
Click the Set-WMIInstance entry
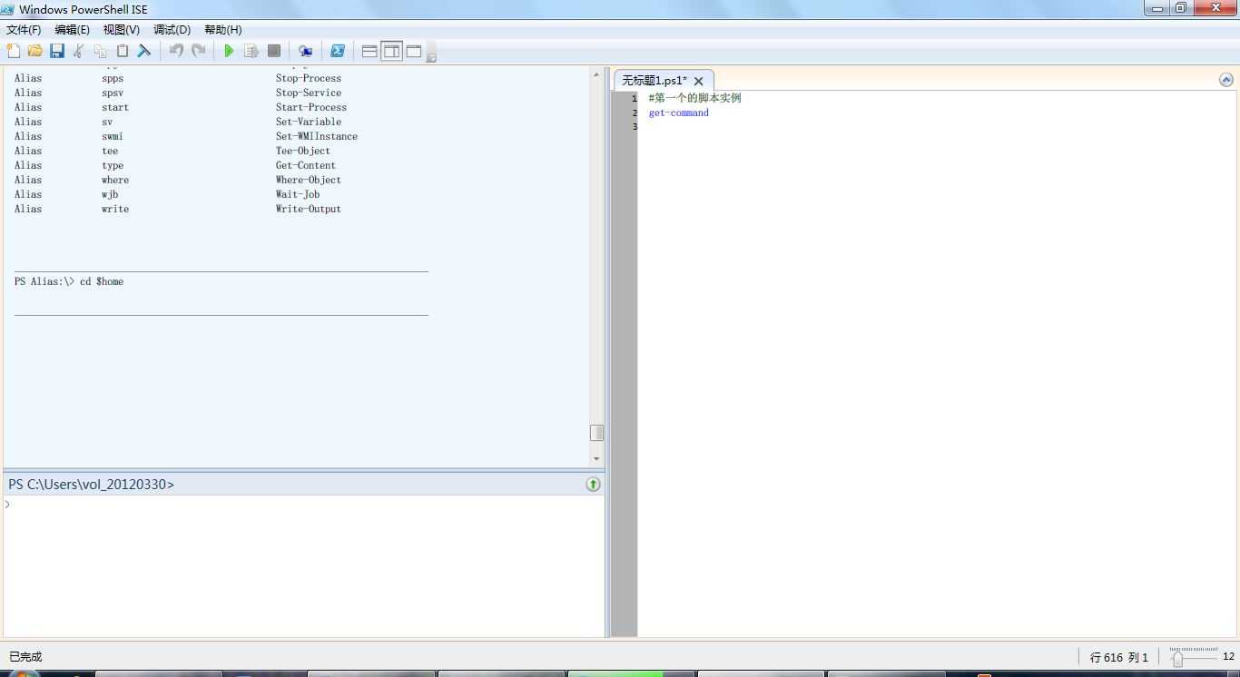[317, 136]
